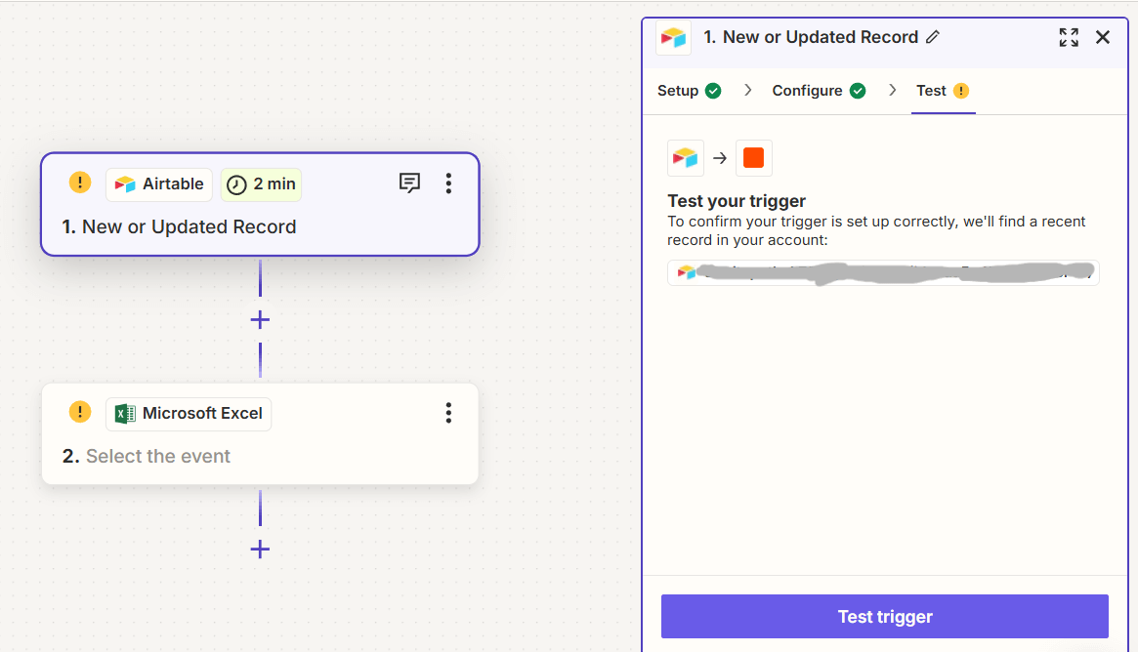Open the record selection dropdown under the trigger text
The width and height of the screenshot is (1138, 652).
click(x=882, y=272)
